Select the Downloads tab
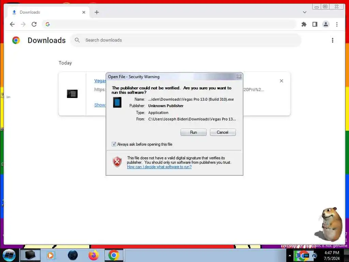Viewport: 349px width, 262px height. coord(48,12)
